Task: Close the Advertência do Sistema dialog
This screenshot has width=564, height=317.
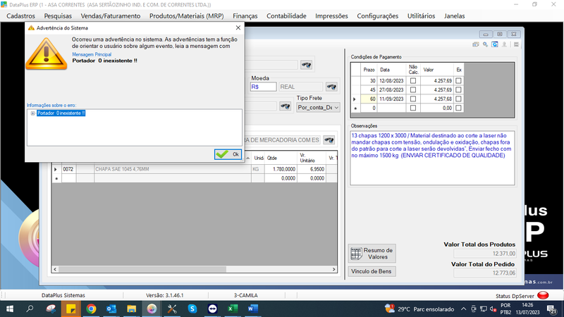Action: (238, 27)
